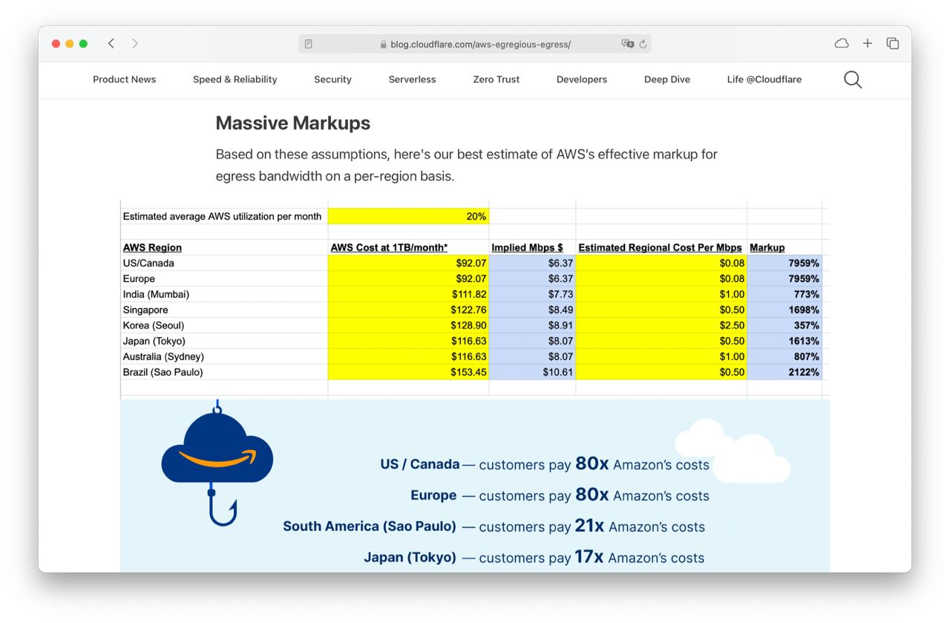Click the US / Canada 80x infographic line
Screen dimensions: 950x623
(x=545, y=464)
